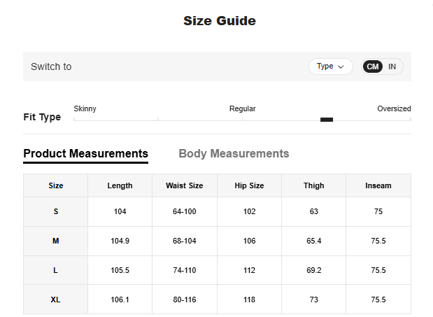Image resolution: width=433 pixels, height=317 pixels.
Task: Click the Inseam column header
Action: 378,185
